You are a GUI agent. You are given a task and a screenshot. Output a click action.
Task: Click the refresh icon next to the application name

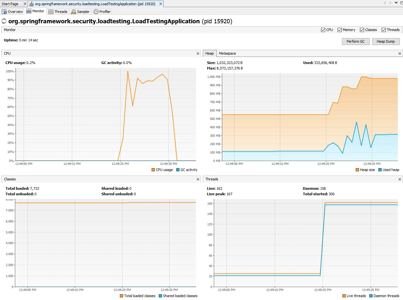(x=4, y=21)
